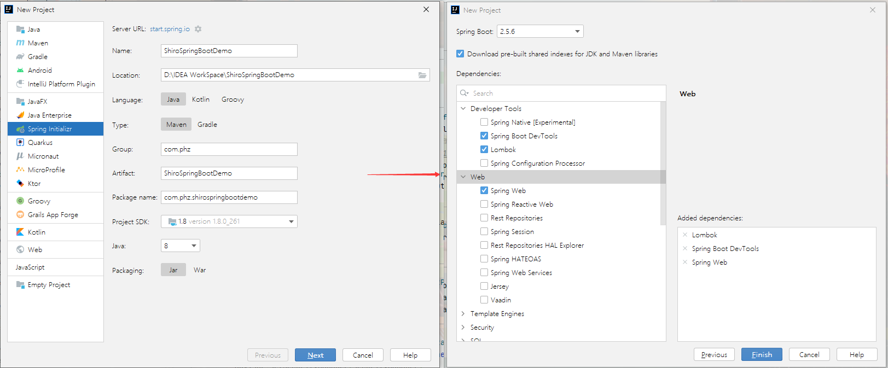The height and width of the screenshot is (368, 888).
Task: Click Cancel in left dialog
Action: click(363, 355)
